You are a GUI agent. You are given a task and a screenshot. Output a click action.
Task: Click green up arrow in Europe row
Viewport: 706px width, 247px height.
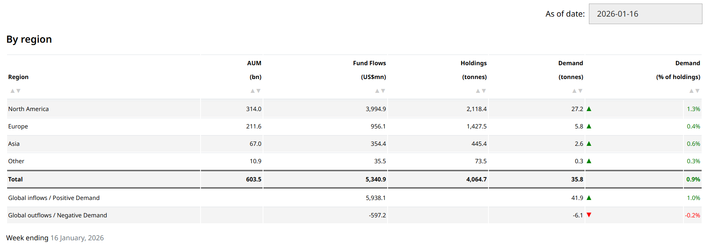(589, 126)
